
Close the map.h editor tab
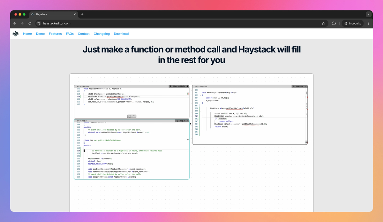187,121
